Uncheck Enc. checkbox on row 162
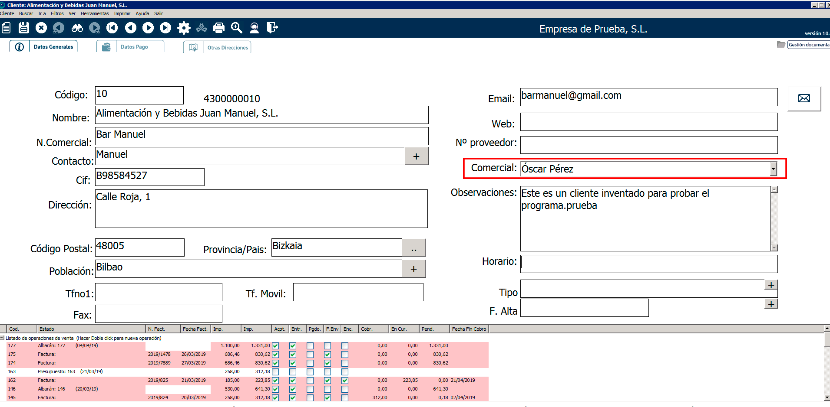Image resolution: width=830 pixels, height=407 pixels. (345, 381)
